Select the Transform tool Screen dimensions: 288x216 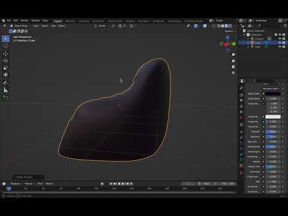click(5, 75)
